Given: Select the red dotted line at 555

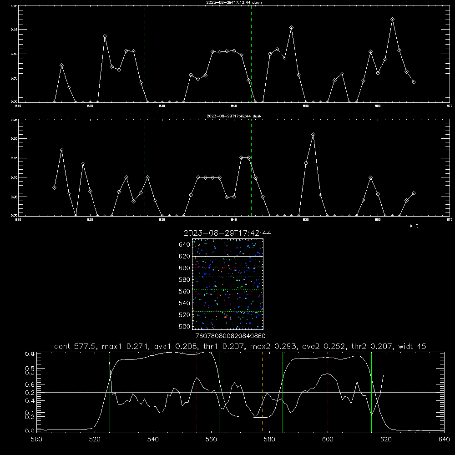Looking at the screenshot, I should tap(197, 392).
